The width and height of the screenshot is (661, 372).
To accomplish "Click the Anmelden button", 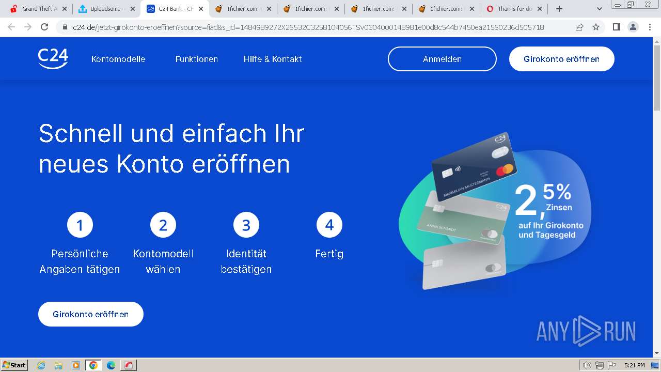I will [442, 59].
